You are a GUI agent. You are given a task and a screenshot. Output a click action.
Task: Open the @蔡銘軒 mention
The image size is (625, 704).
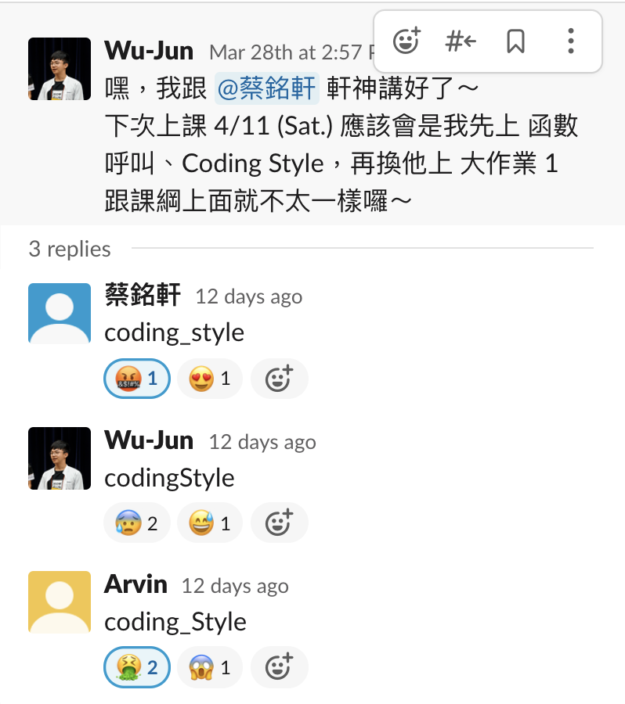(267, 88)
